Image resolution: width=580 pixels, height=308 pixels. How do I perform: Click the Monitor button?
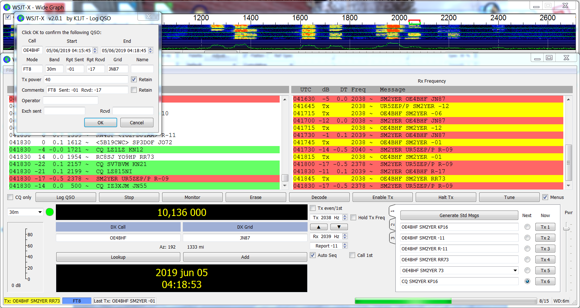tap(192, 197)
